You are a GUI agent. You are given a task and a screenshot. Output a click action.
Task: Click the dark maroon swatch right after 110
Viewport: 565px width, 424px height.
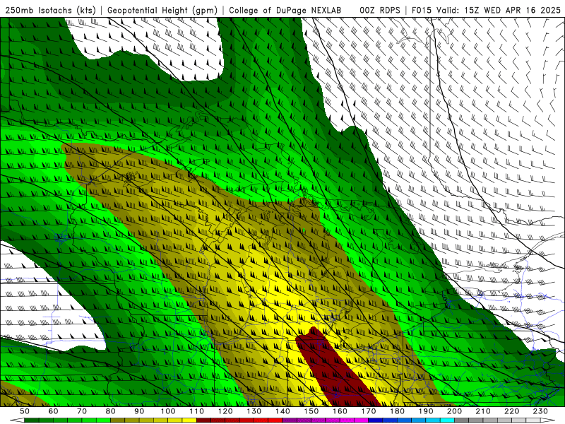pyautogui.click(x=203, y=420)
